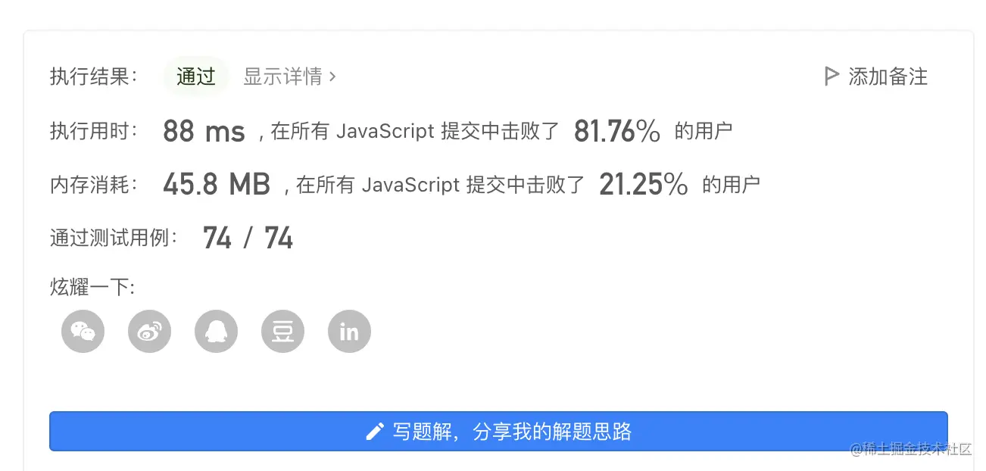This screenshot has width=986, height=471.
Task: Click the 执行结果 label
Action: point(94,76)
